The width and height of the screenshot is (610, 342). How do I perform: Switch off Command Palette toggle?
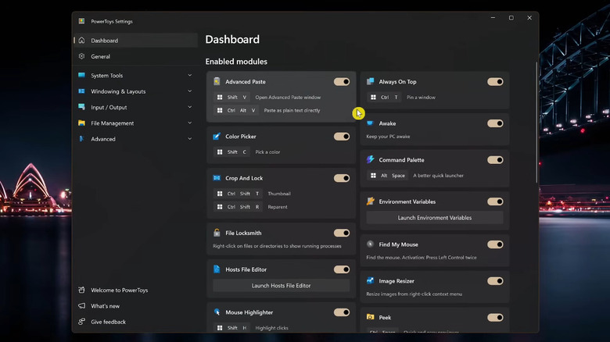[495, 160]
